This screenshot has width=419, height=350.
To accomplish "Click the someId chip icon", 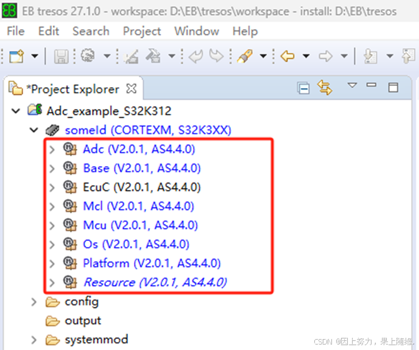I will (52, 130).
